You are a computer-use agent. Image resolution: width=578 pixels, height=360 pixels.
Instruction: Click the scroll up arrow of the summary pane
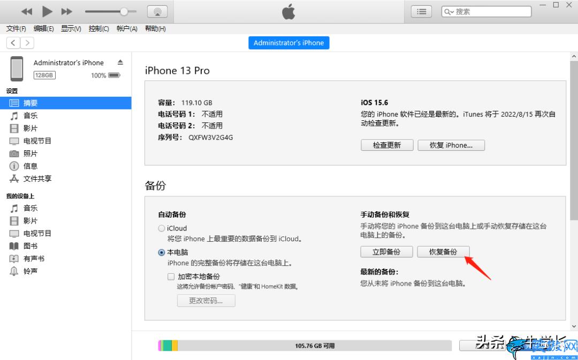pos(574,56)
